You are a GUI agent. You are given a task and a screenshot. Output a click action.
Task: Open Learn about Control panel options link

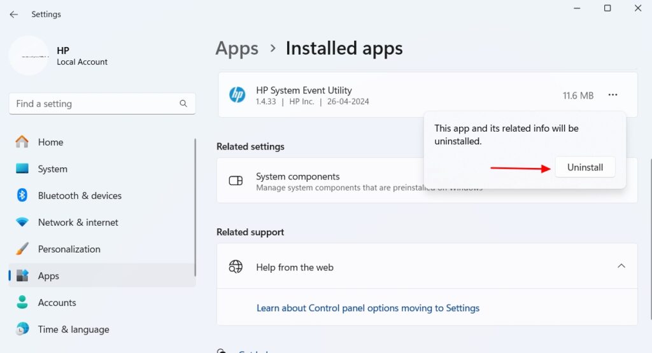[367, 308]
